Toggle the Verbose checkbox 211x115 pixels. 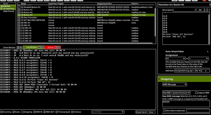point(72,112)
